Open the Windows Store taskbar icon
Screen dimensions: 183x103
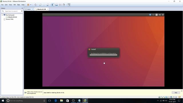(x=67, y=101)
